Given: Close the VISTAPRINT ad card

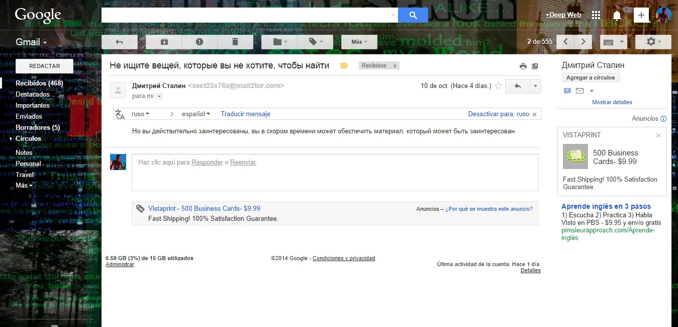Looking at the screenshot, I should click(658, 135).
